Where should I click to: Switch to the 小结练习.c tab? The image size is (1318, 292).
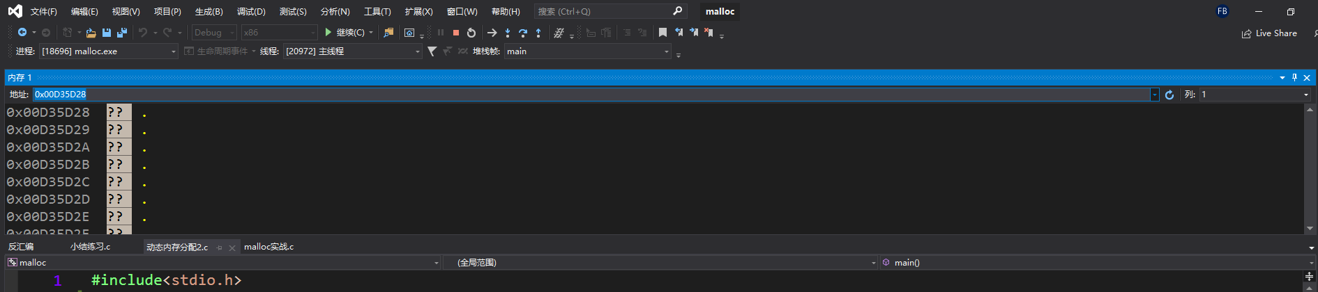click(x=90, y=247)
